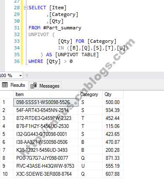
Task: Click the UNPIVOT keyword on line 32
Action: 39,34
